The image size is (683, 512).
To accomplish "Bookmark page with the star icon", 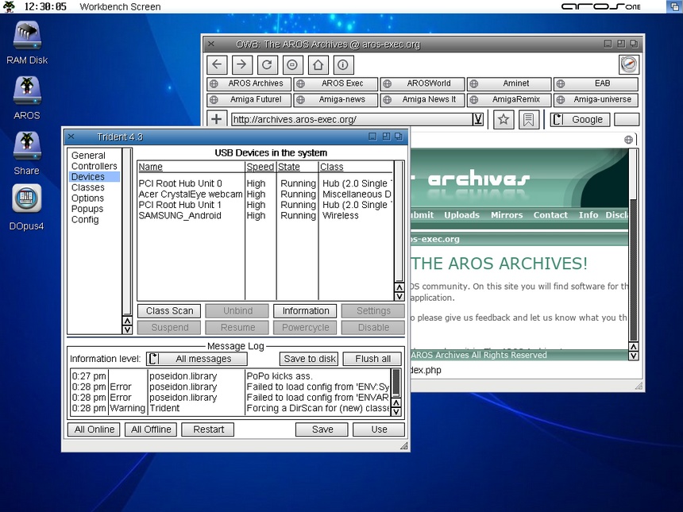I will 504,119.
